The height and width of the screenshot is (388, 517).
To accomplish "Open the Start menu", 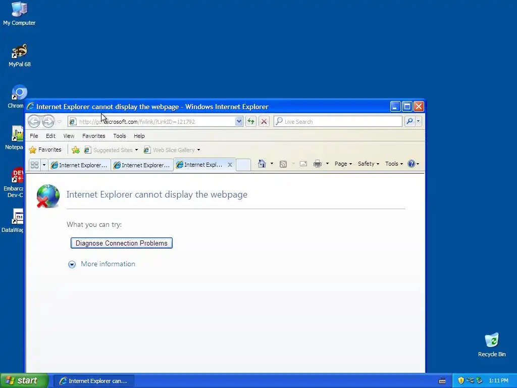I will pos(24,381).
